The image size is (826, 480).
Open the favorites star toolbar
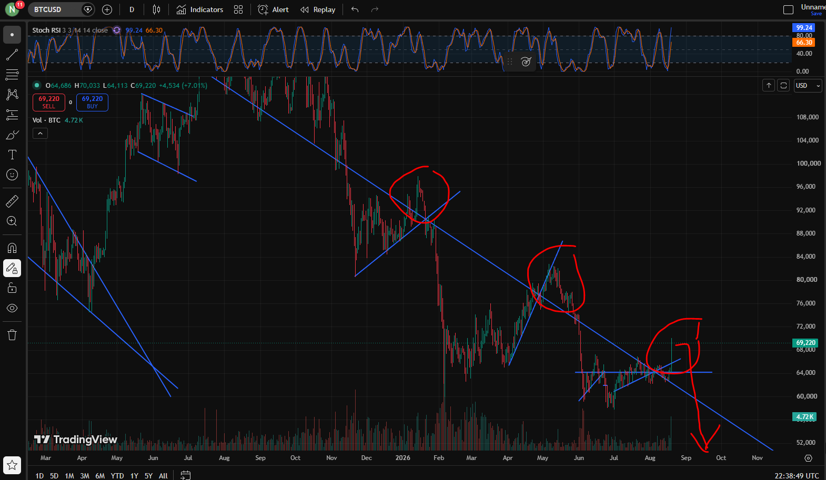tap(12, 465)
